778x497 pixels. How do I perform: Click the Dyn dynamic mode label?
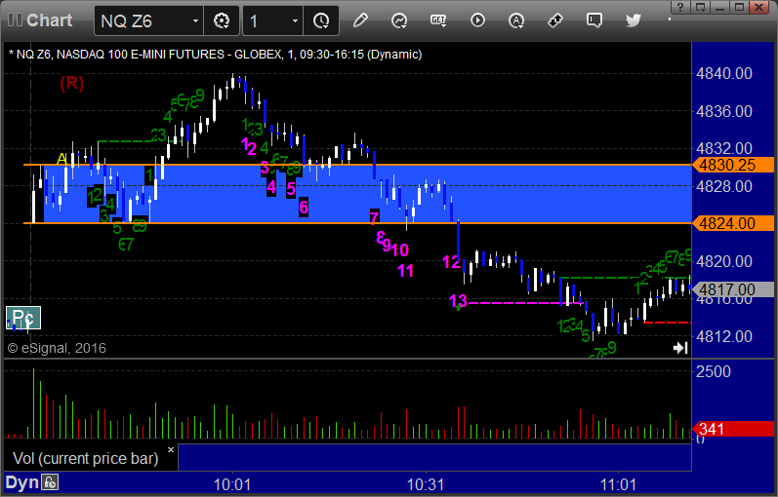click(x=21, y=482)
